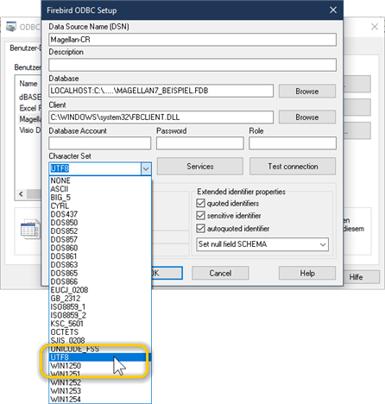Focus the Database Account field
Image resolution: width=385 pixels, height=404 pixels.
tap(100, 143)
